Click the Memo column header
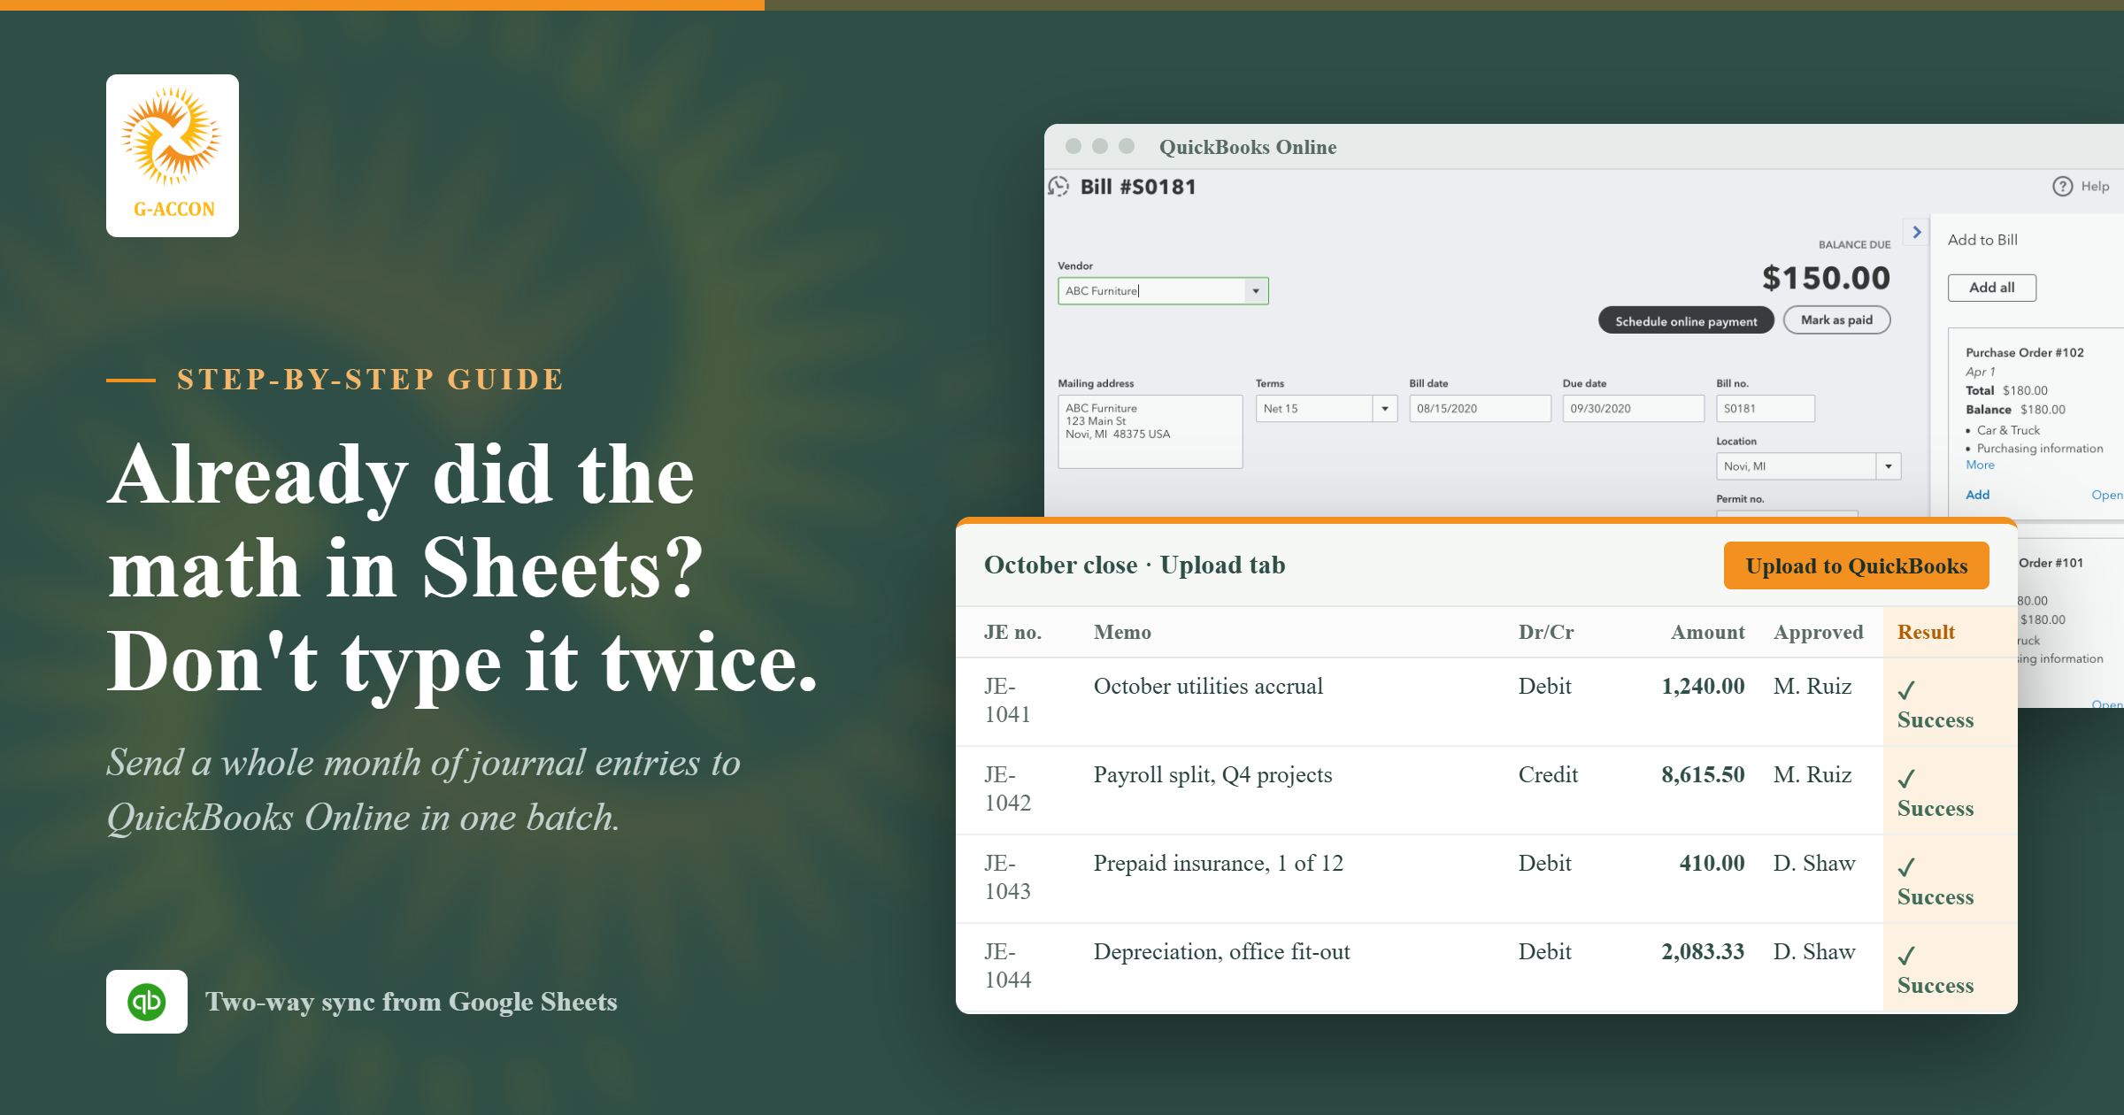 point(1122,632)
